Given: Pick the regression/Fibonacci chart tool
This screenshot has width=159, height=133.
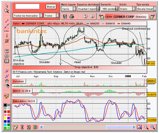Looking at the screenshot, I should (x=7, y=41).
